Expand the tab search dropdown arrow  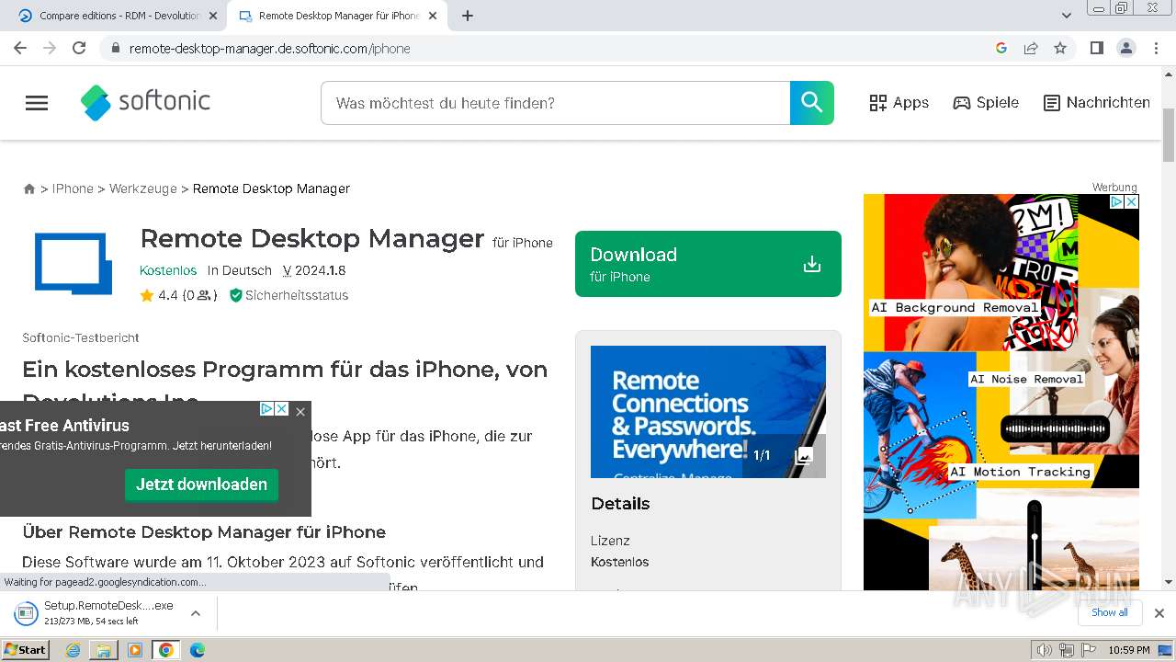click(1067, 16)
